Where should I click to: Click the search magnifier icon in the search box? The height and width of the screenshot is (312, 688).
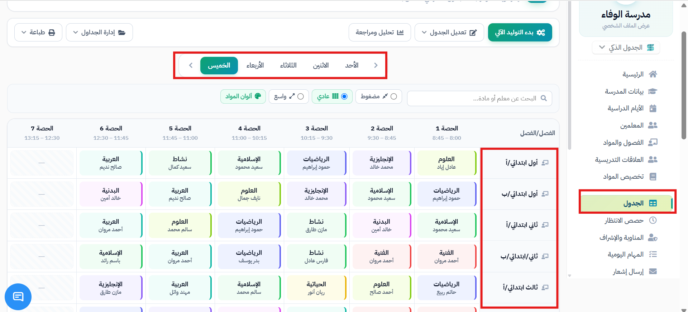(x=544, y=98)
